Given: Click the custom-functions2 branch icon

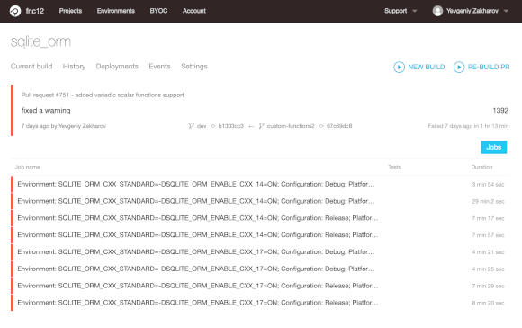Looking at the screenshot, I should coord(262,126).
